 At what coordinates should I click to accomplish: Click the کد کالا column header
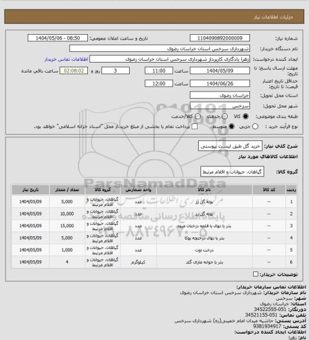pos(269,189)
